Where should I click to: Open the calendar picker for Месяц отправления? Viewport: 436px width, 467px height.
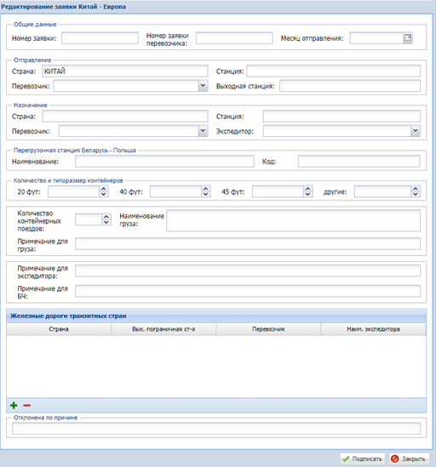[408, 37]
